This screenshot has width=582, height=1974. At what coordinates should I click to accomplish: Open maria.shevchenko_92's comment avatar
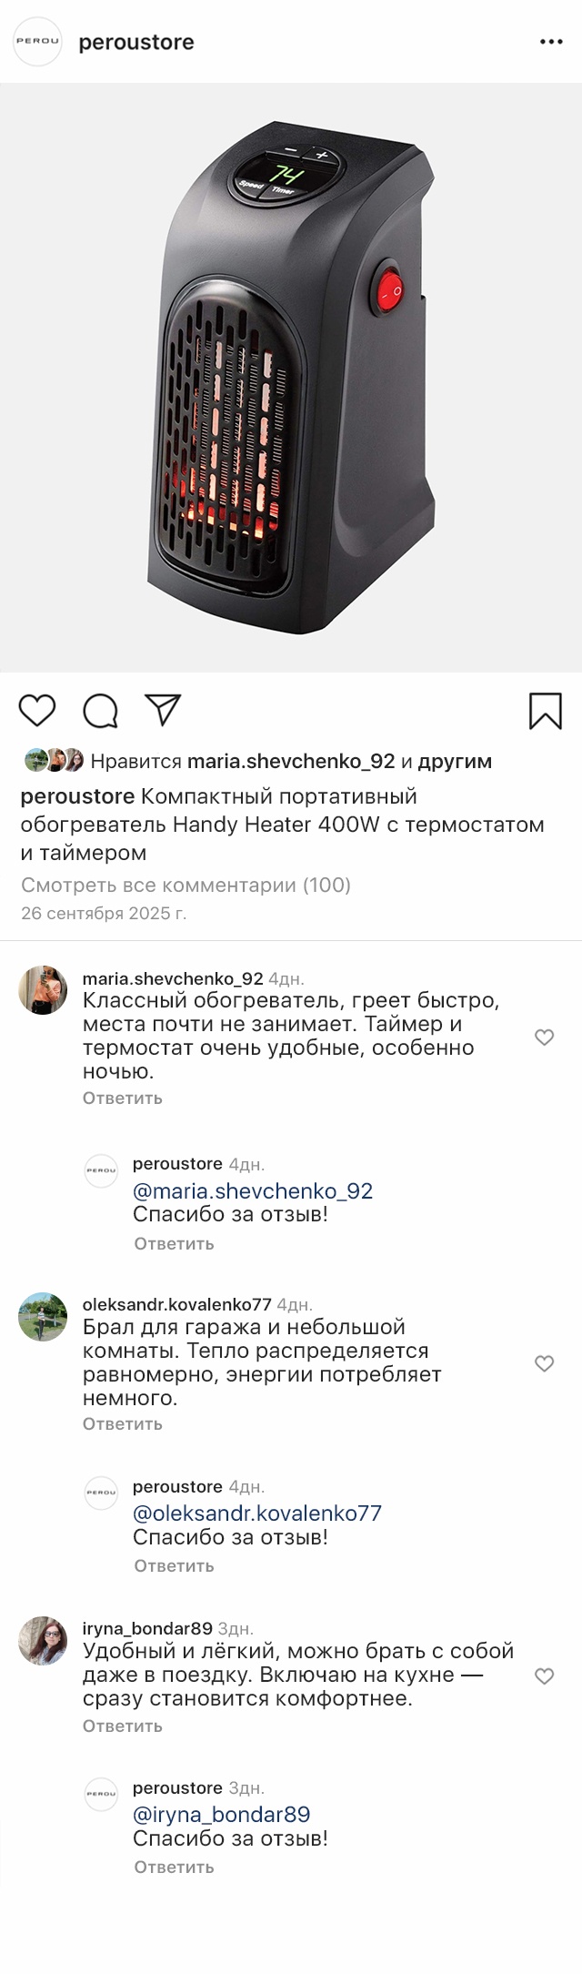(x=43, y=990)
